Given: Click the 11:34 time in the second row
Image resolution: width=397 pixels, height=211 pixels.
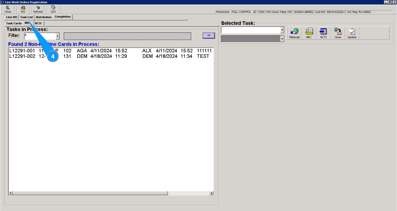Looking at the screenshot, I should click(x=187, y=56).
